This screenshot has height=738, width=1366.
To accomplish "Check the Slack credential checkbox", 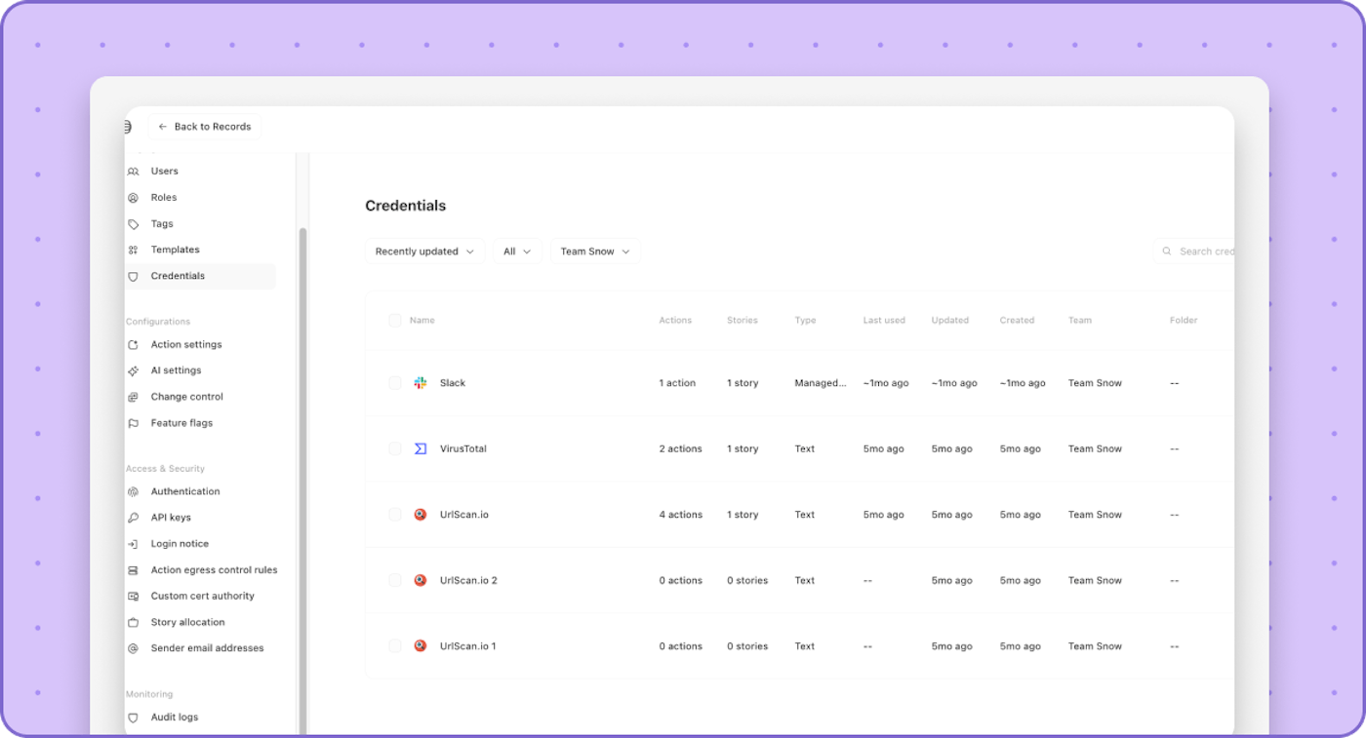I will 395,383.
